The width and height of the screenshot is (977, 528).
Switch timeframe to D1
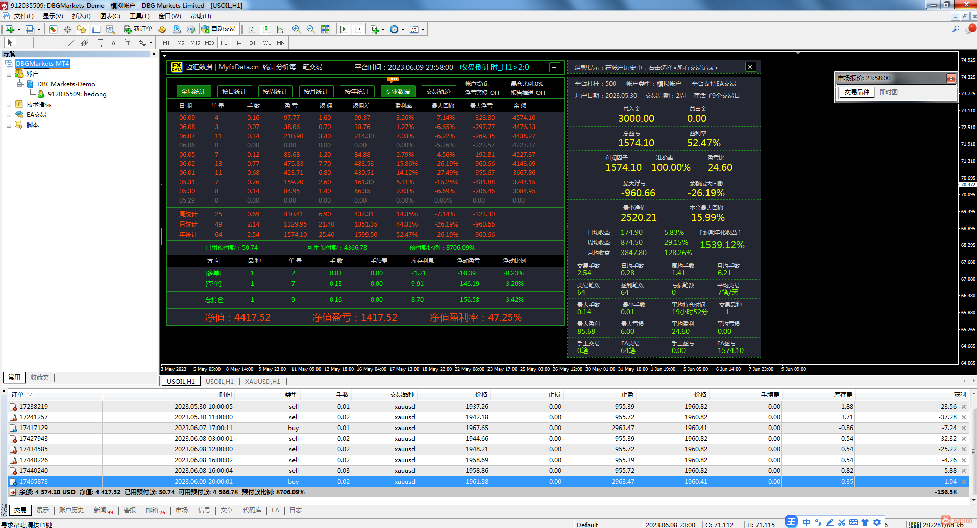click(252, 43)
